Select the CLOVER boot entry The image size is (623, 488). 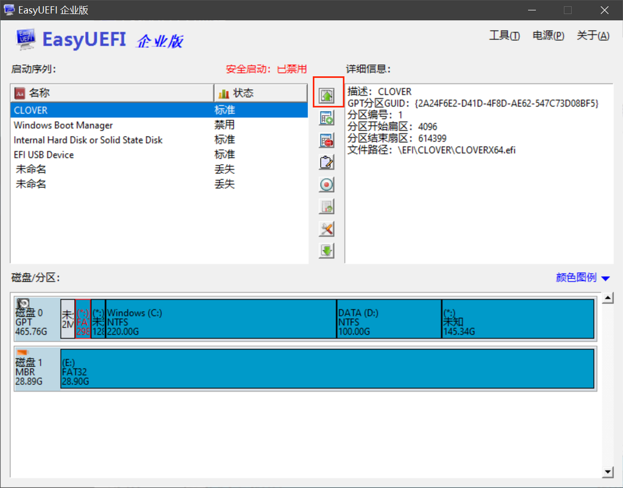pos(159,110)
